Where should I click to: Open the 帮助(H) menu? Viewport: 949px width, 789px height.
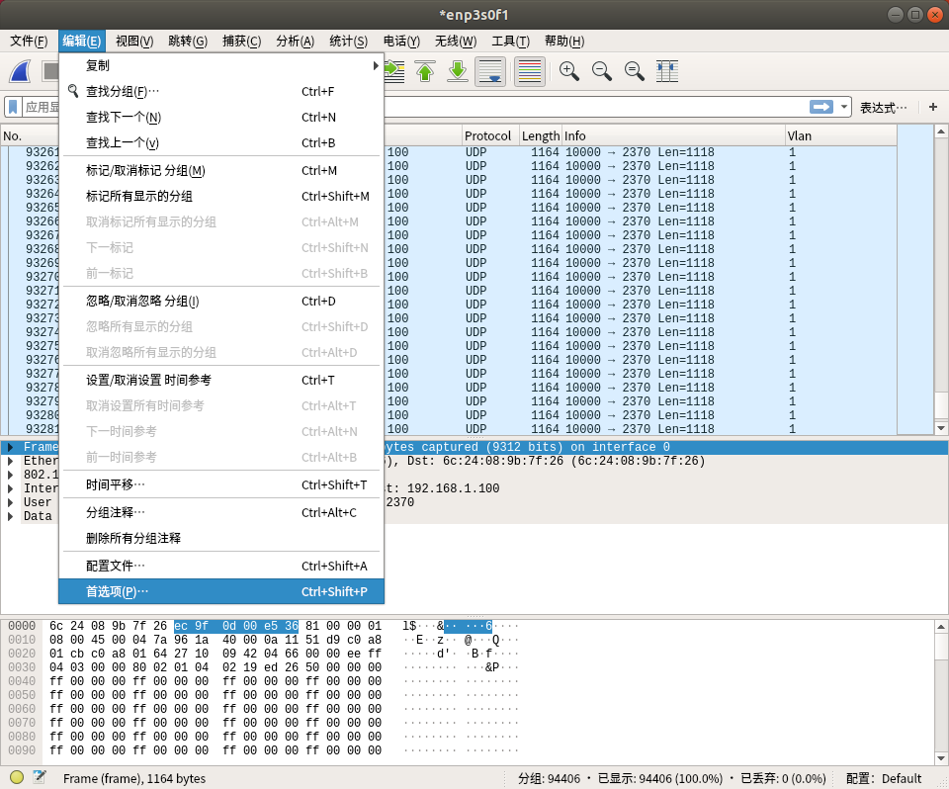click(564, 42)
